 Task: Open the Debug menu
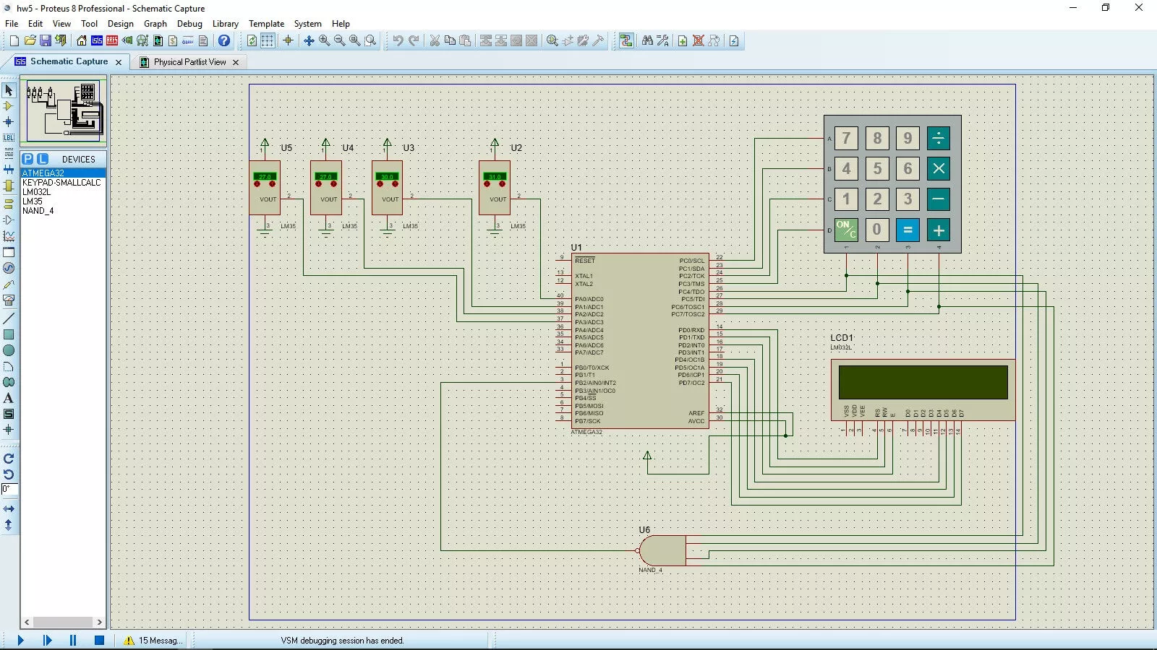(189, 24)
